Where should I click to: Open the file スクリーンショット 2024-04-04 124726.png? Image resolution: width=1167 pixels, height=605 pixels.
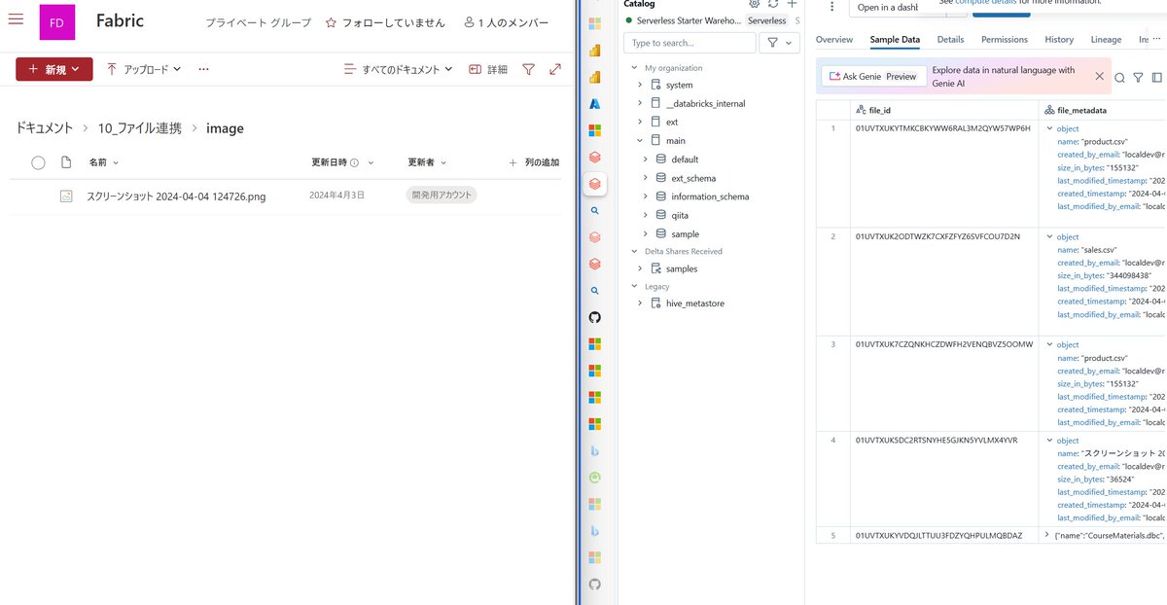[176, 196]
